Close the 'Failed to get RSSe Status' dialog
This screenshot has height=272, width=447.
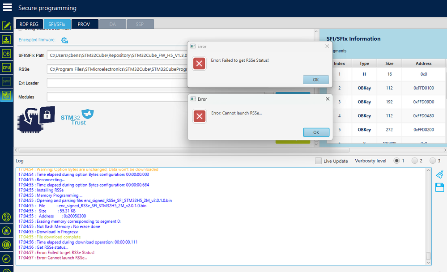(x=327, y=46)
